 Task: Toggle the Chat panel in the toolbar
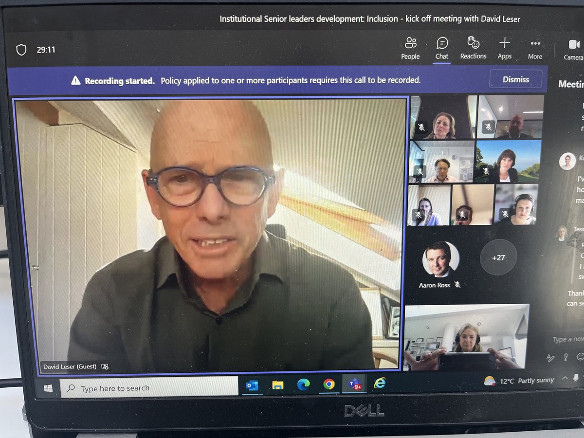click(x=442, y=49)
